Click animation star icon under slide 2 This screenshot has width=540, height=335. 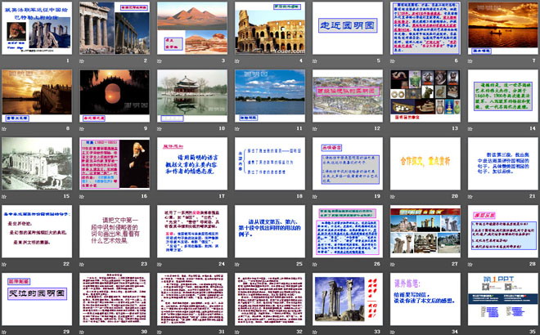tap(82, 61)
